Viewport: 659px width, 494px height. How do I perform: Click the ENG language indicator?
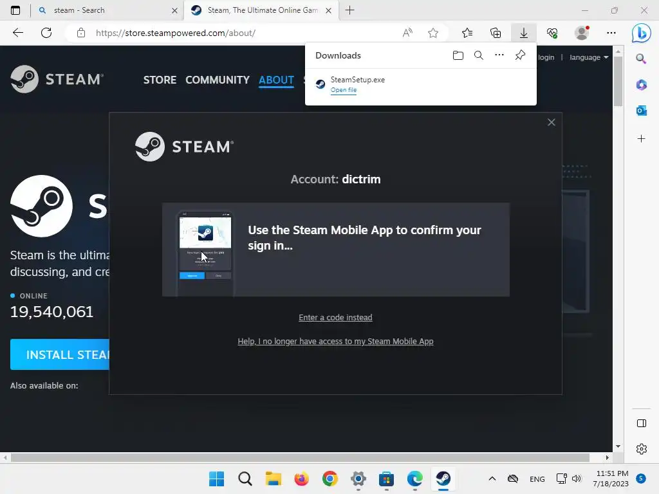coord(537,479)
